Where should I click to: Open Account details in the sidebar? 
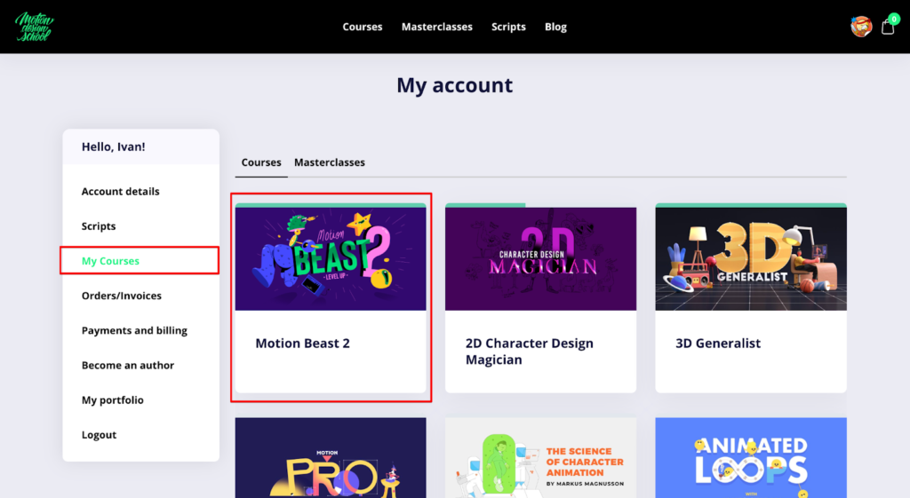coord(121,192)
